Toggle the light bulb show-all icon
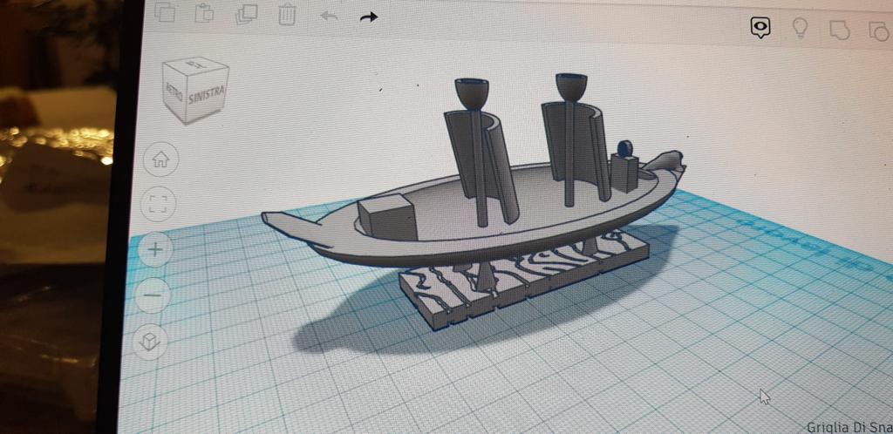Image resolution: width=893 pixels, height=434 pixels. [801, 27]
